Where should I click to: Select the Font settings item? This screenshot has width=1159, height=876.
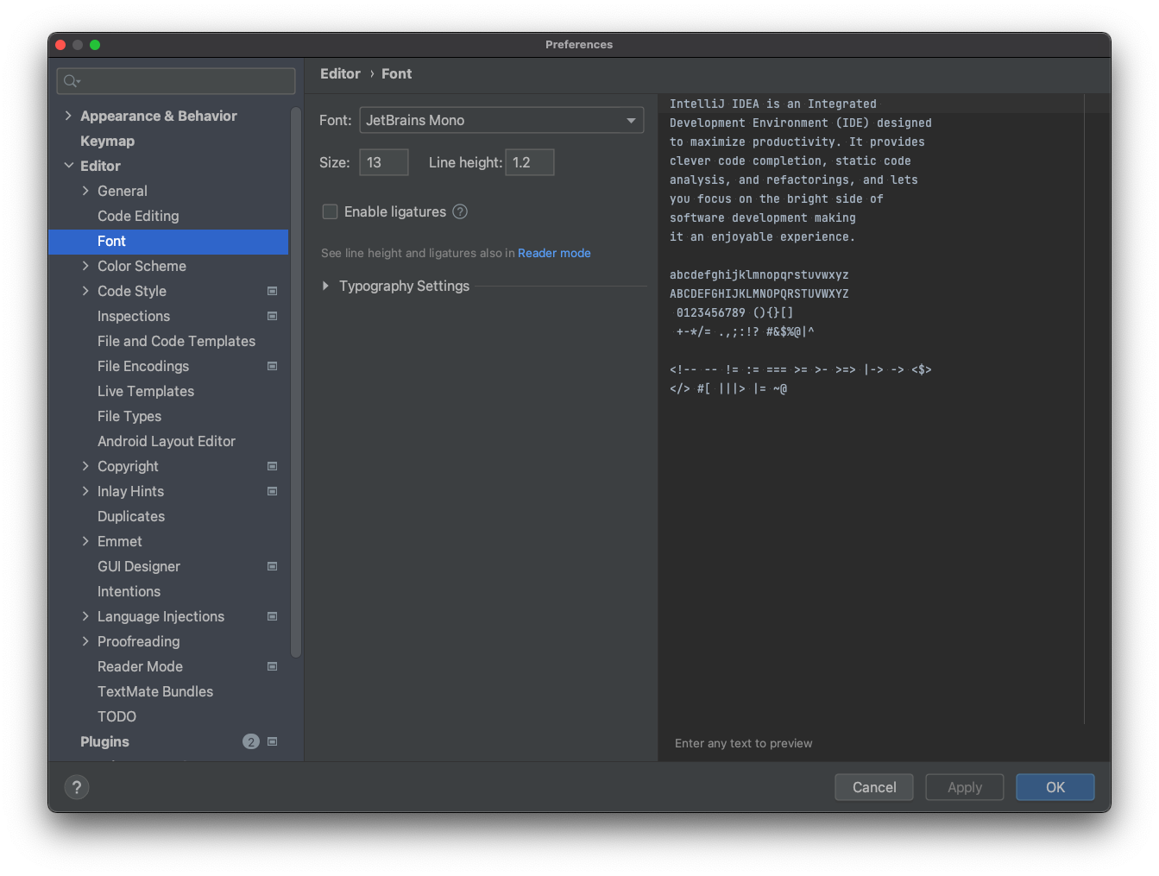tap(168, 241)
